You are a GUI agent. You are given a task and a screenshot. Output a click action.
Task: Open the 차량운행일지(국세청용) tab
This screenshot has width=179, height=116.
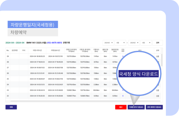click(x=33, y=24)
